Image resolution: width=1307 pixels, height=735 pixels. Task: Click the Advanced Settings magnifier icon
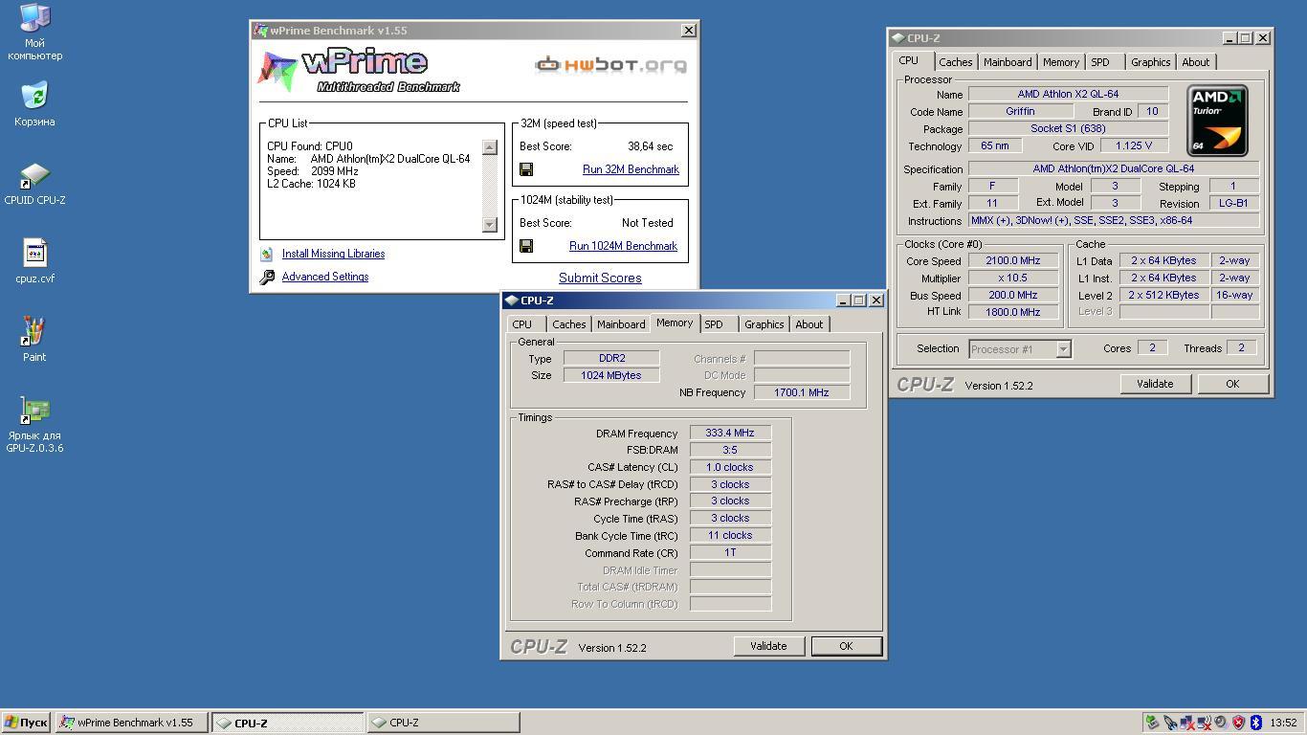[x=267, y=277]
